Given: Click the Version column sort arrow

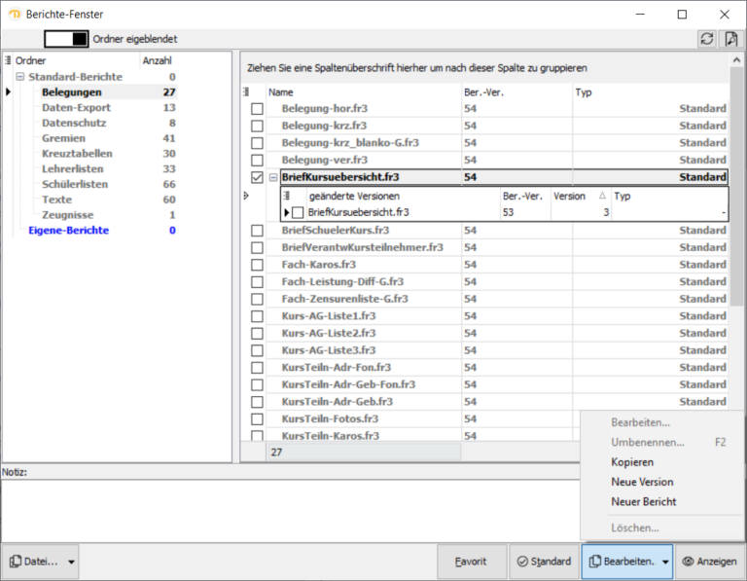Looking at the screenshot, I should click(x=601, y=196).
